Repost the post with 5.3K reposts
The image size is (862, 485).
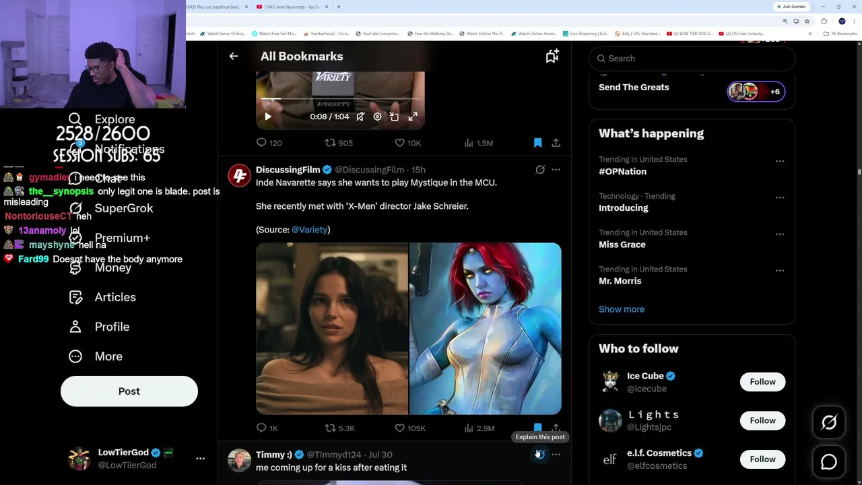(x=340, y=428)
